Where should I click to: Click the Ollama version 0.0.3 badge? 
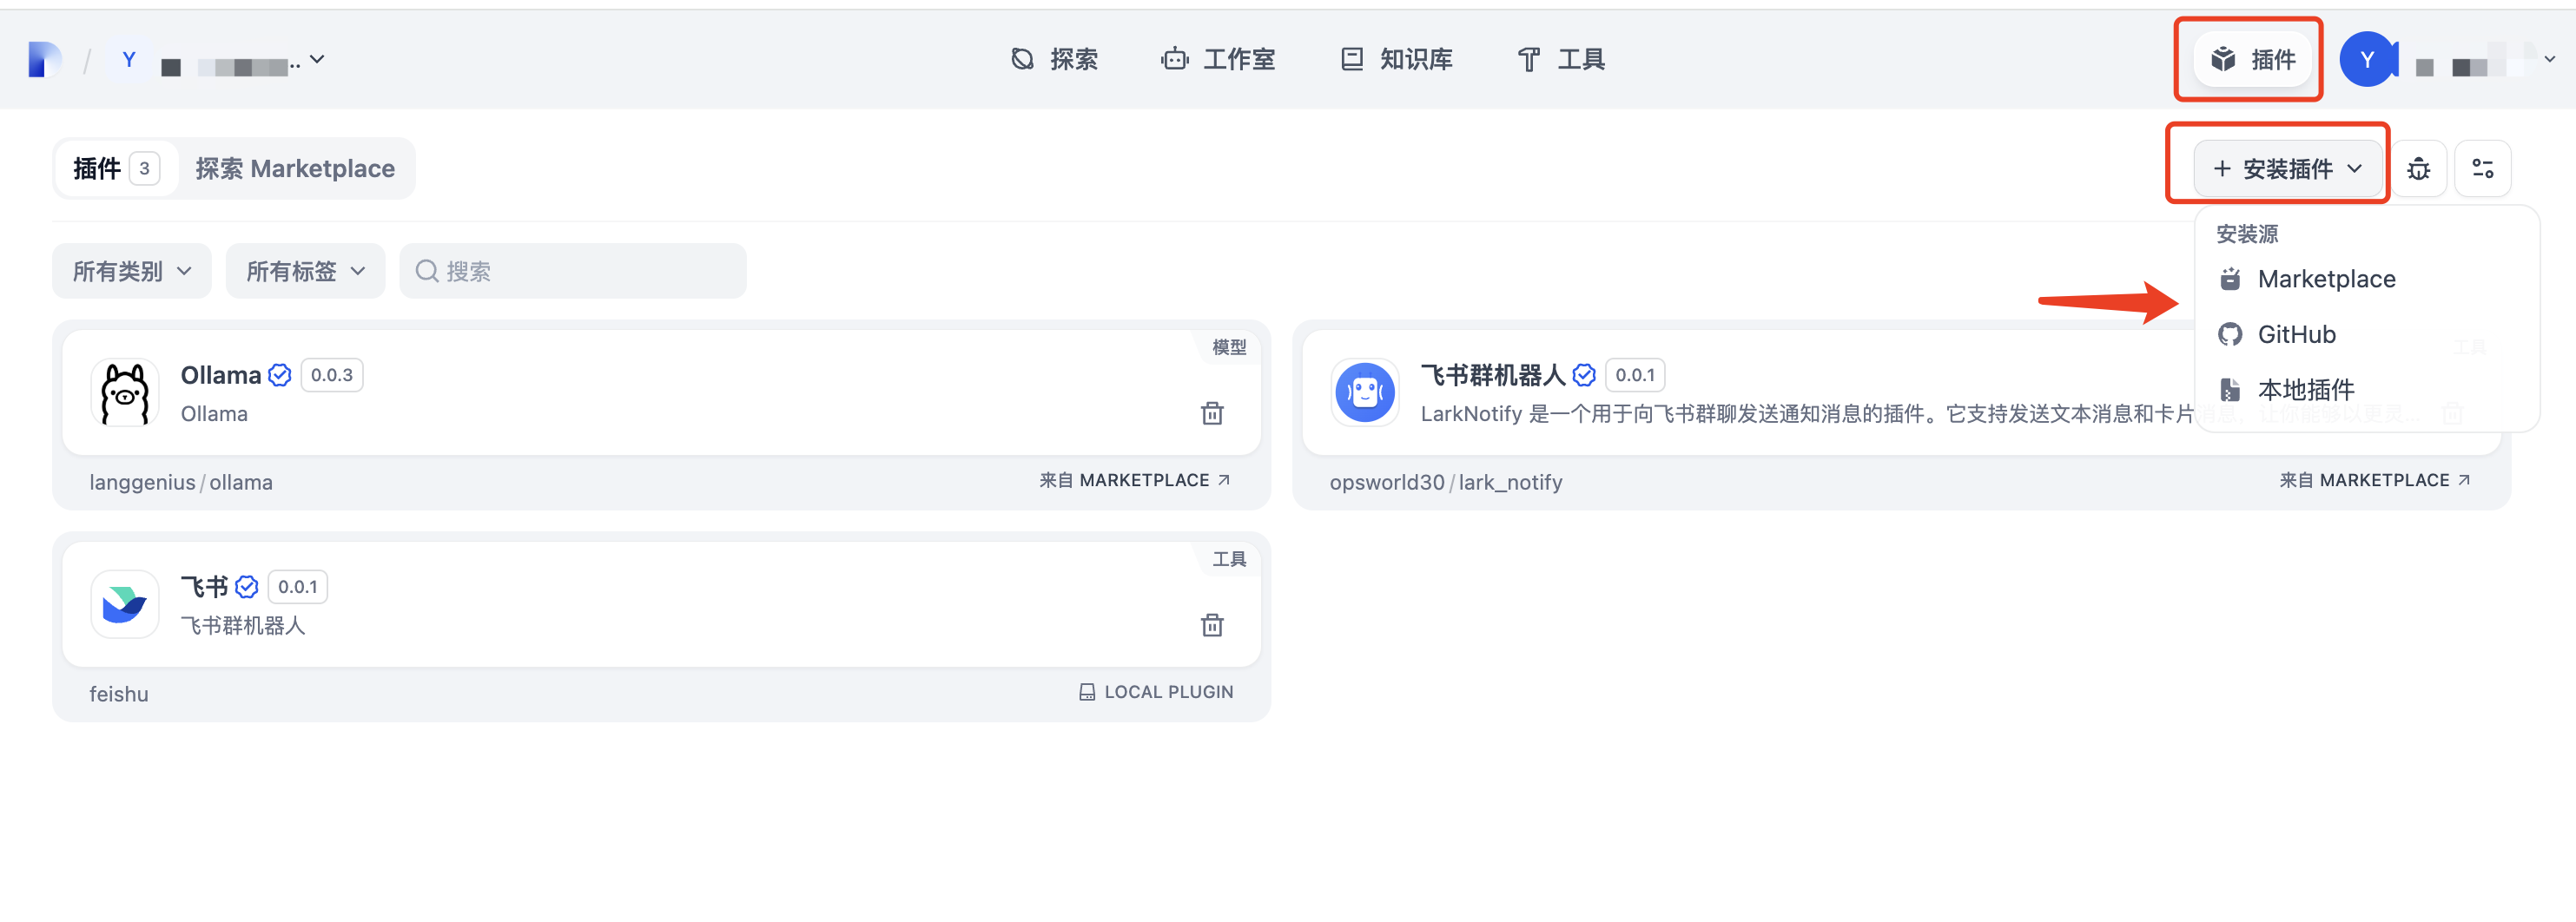point(332,375)
